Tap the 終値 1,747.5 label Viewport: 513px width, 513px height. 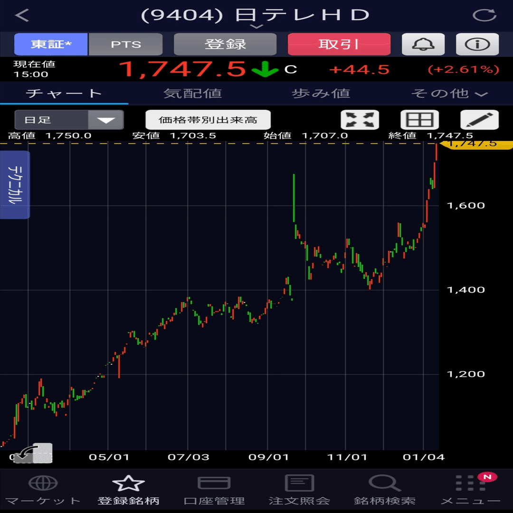pos(430,135)
